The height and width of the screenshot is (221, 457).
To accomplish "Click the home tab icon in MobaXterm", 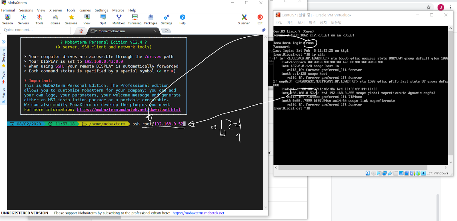I will coord(81,31).
